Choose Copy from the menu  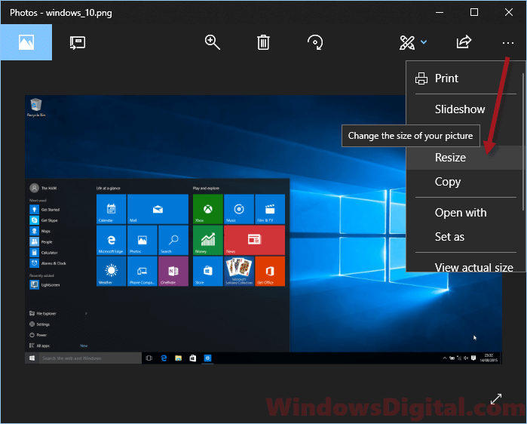464,182
